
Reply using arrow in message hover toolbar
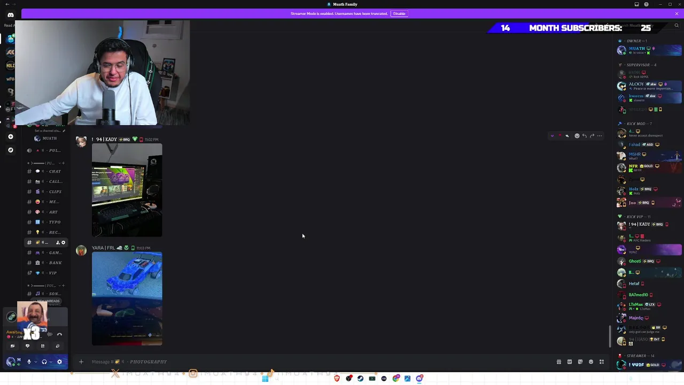(585, 136)
